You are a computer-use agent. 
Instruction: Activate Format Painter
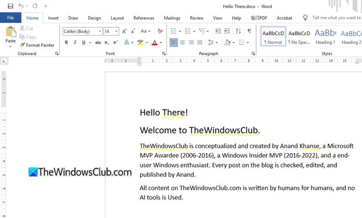point(37,45)
